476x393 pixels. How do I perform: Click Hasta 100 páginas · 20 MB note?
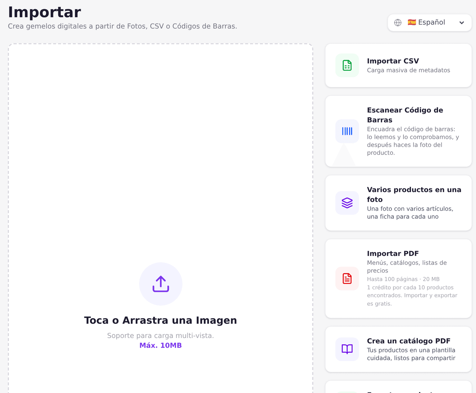[403, 279]
